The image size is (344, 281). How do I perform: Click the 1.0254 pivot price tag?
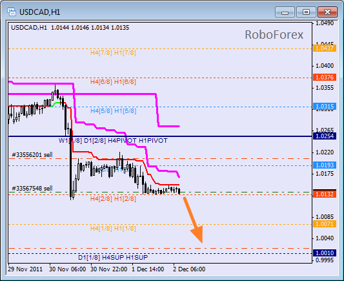[325, 136]
